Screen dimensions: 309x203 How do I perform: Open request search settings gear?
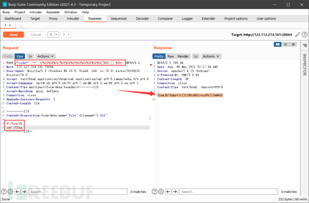10,191
